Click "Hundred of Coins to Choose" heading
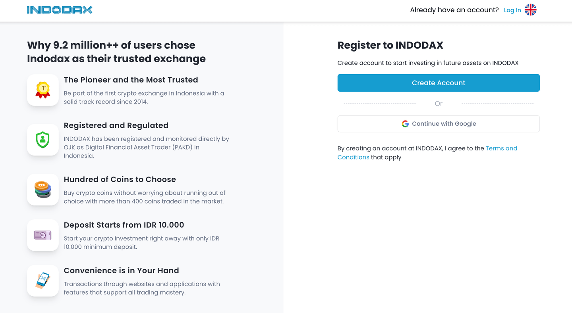Viewport: 572px width, 313px height. (x=120, y=179)
